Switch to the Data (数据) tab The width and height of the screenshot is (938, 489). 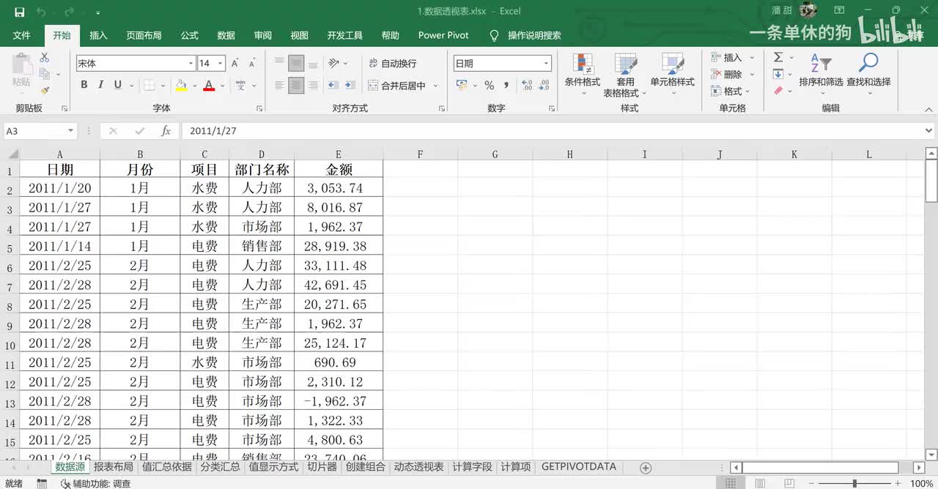tap(226, 35)
